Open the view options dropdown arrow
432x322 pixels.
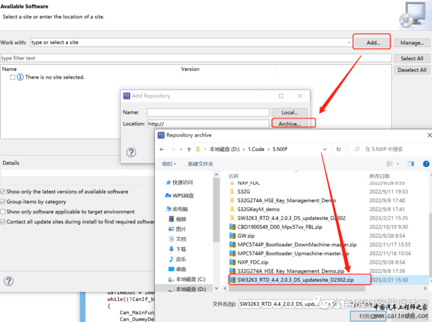(x=398, y=164)
